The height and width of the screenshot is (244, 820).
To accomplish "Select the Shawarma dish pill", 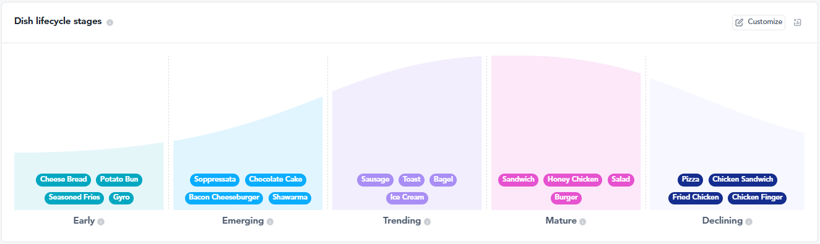I will coord(290,198).
